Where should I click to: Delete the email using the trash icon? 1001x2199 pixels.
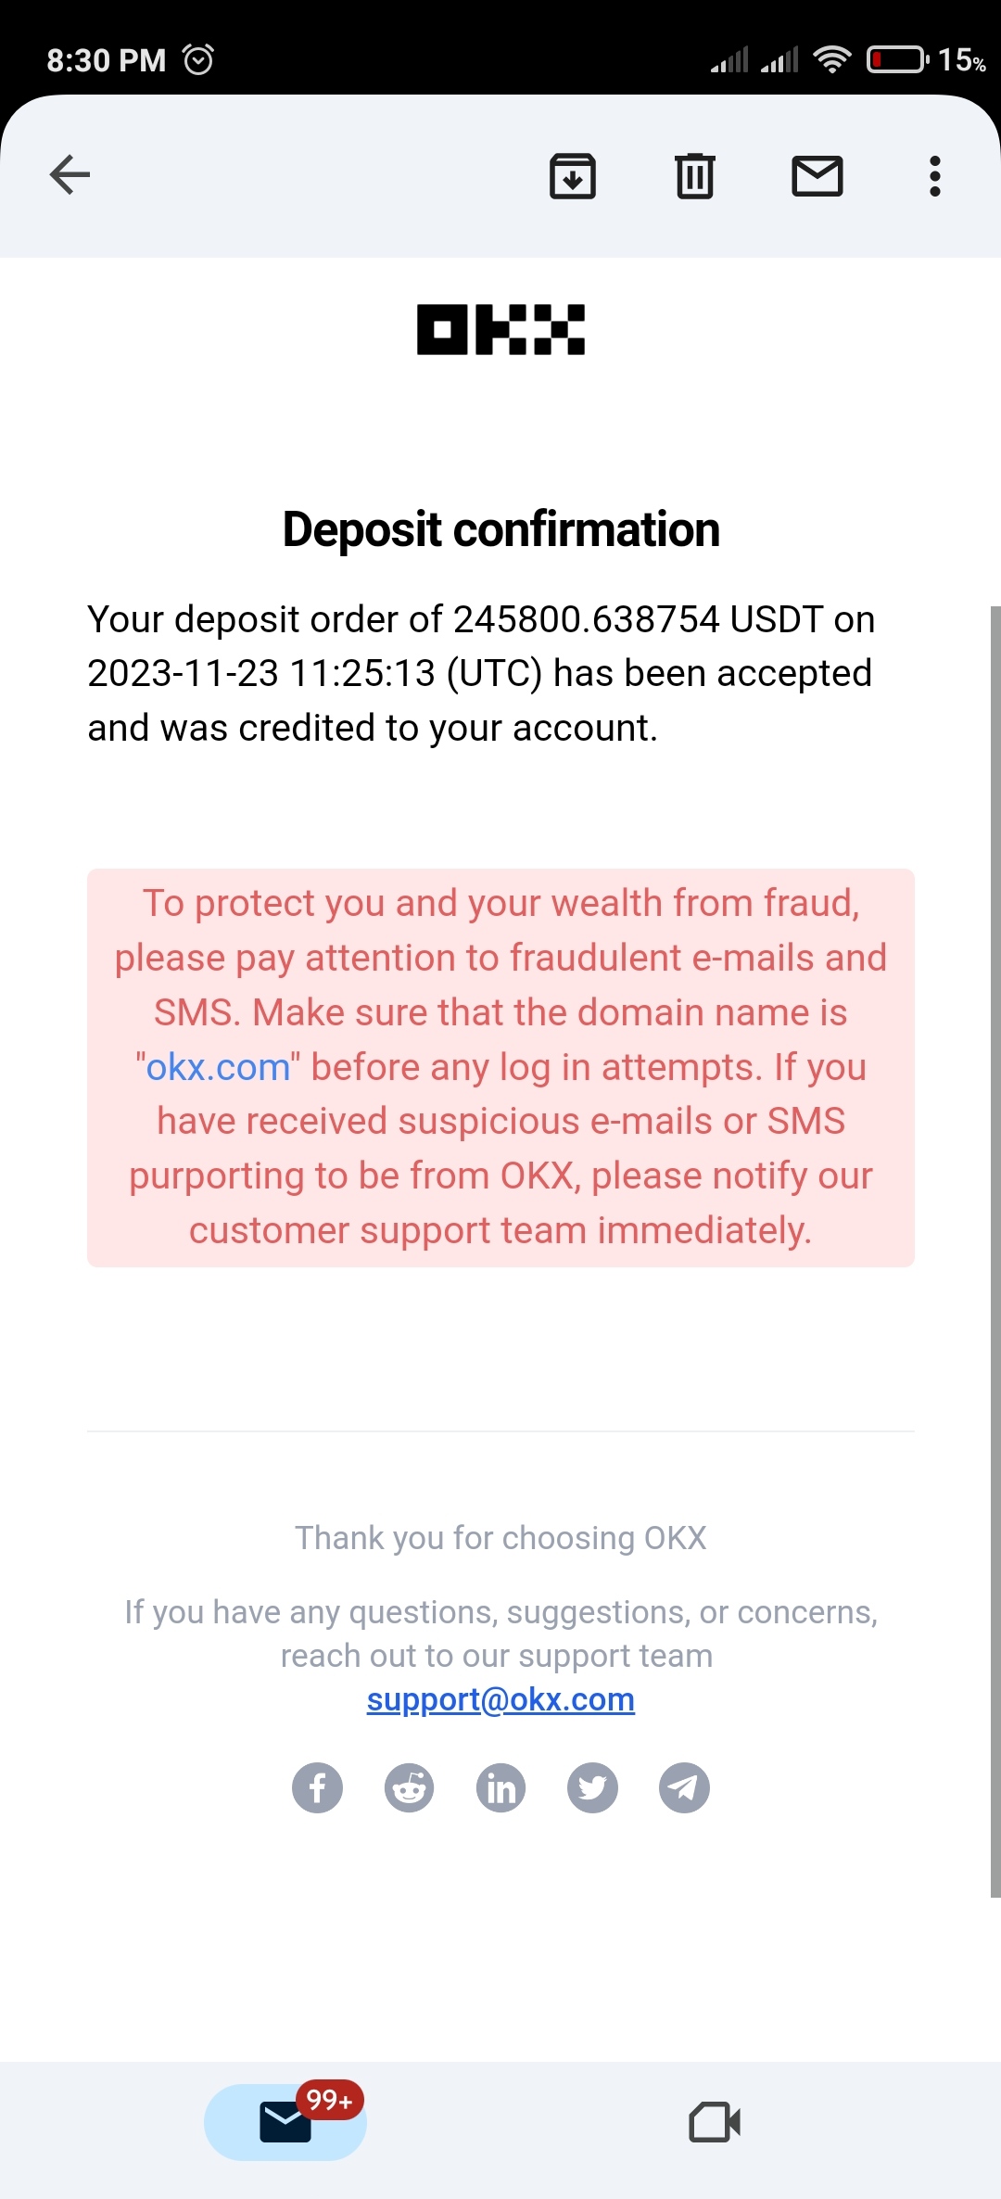click(695, 175)
